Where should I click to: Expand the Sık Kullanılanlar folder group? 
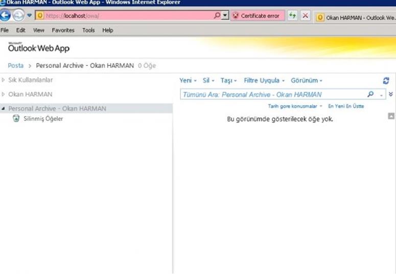point(3,80)
